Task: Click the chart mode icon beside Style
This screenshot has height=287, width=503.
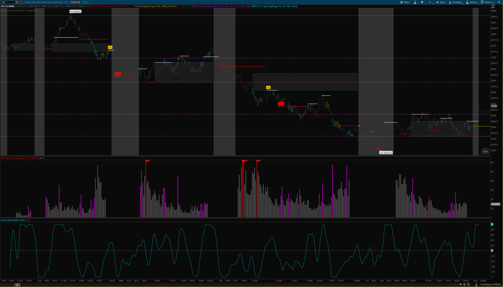Action: pos(430,2)
